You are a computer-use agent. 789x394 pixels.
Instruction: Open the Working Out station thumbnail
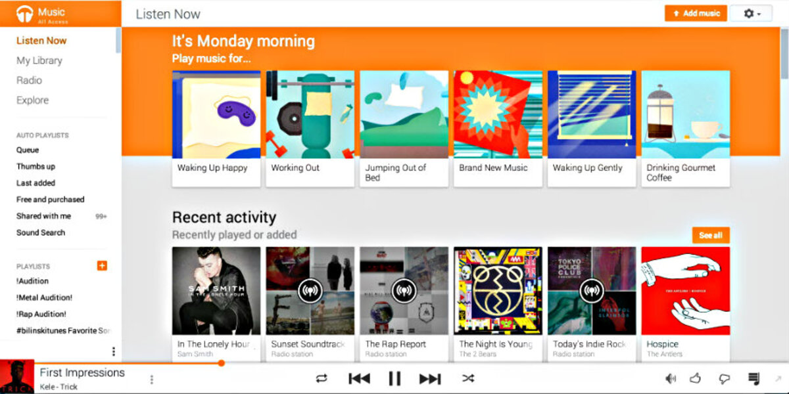(x=310, y=114)
